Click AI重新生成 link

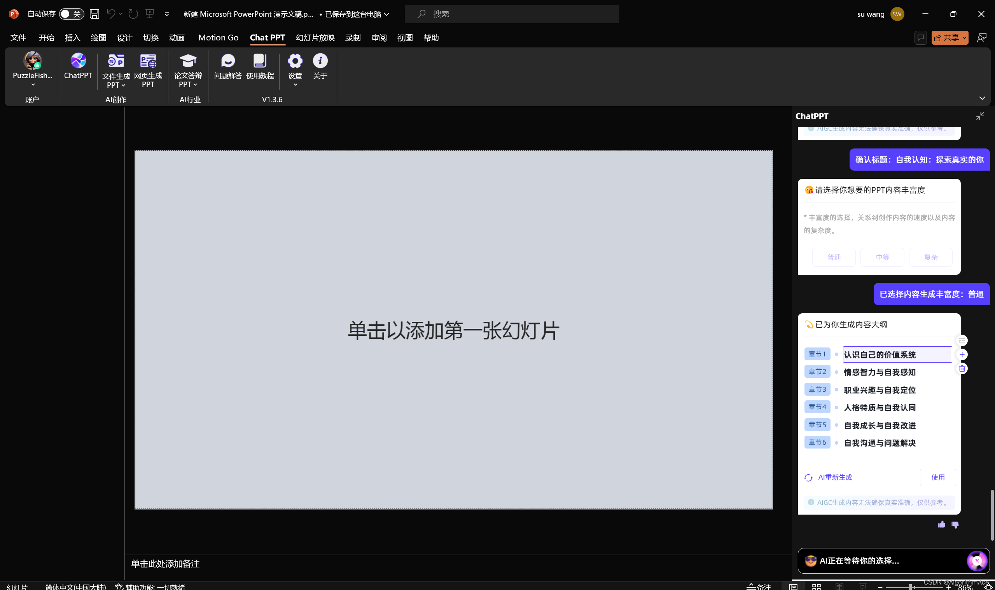[834, 477]
